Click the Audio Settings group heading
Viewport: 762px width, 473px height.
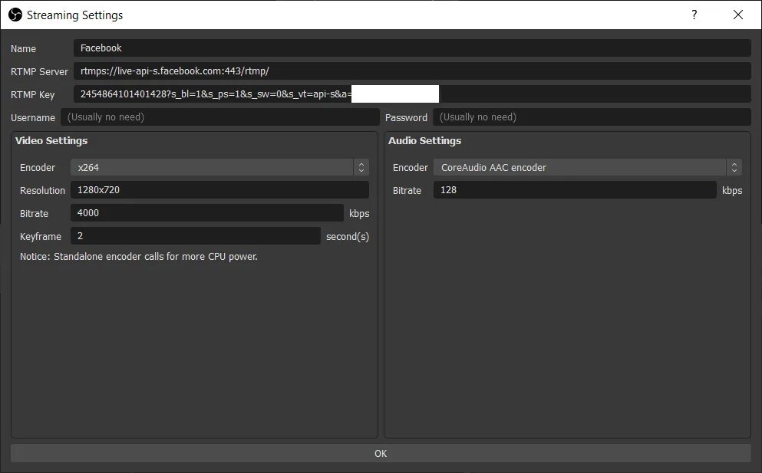pyautogui.click(x=424, y=141)
